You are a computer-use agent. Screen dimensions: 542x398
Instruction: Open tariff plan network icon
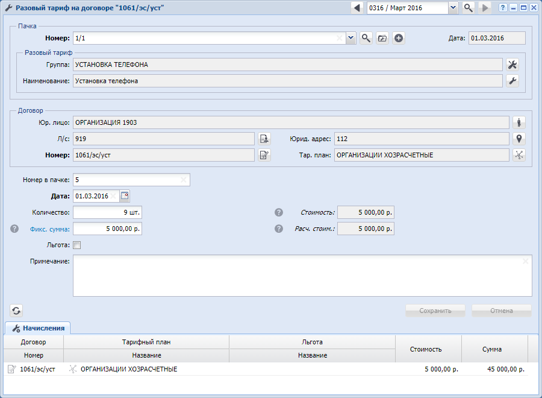[x=519, y=155]
